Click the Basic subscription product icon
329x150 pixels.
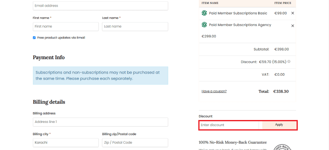[x=204, y=13]
